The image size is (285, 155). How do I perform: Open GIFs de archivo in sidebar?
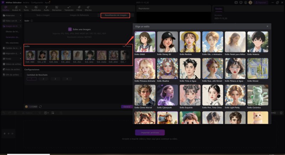pos(12,75)
